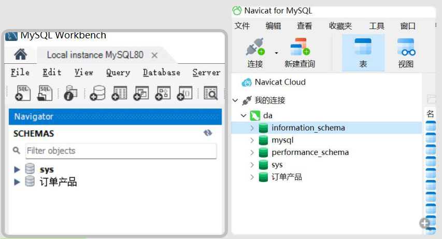Open an SQL script file in Workbench
Screen dimensions: 442x239
45,93
